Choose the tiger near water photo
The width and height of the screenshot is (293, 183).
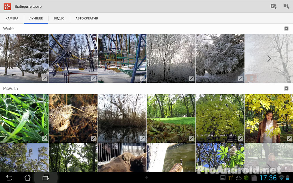click(x=171, y=158)
